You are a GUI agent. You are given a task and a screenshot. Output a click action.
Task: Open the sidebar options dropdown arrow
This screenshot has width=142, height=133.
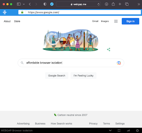(x=24, y=4)
